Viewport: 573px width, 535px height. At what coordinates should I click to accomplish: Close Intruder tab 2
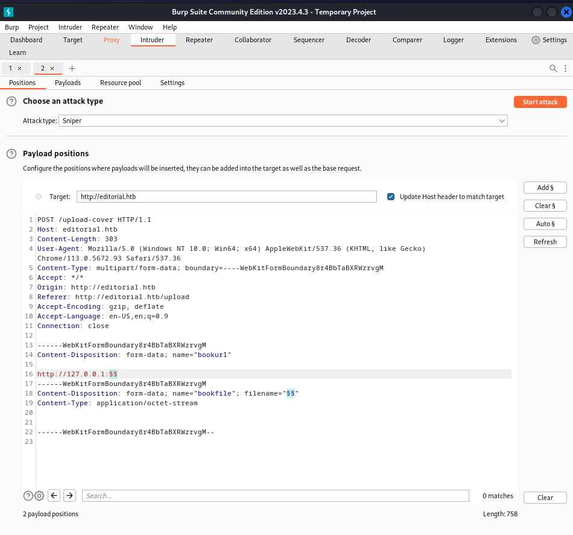52,68
